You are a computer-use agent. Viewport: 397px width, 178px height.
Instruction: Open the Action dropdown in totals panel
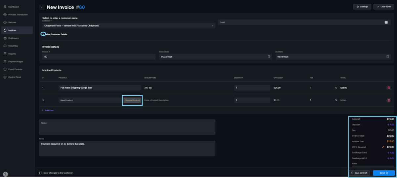[372, 167]
